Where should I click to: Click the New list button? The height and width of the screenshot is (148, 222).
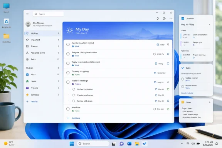coord(32,101)
